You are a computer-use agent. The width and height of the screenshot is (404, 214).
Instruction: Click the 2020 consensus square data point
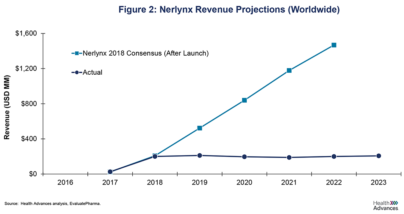pyautogui.click(x=244, y=100)
